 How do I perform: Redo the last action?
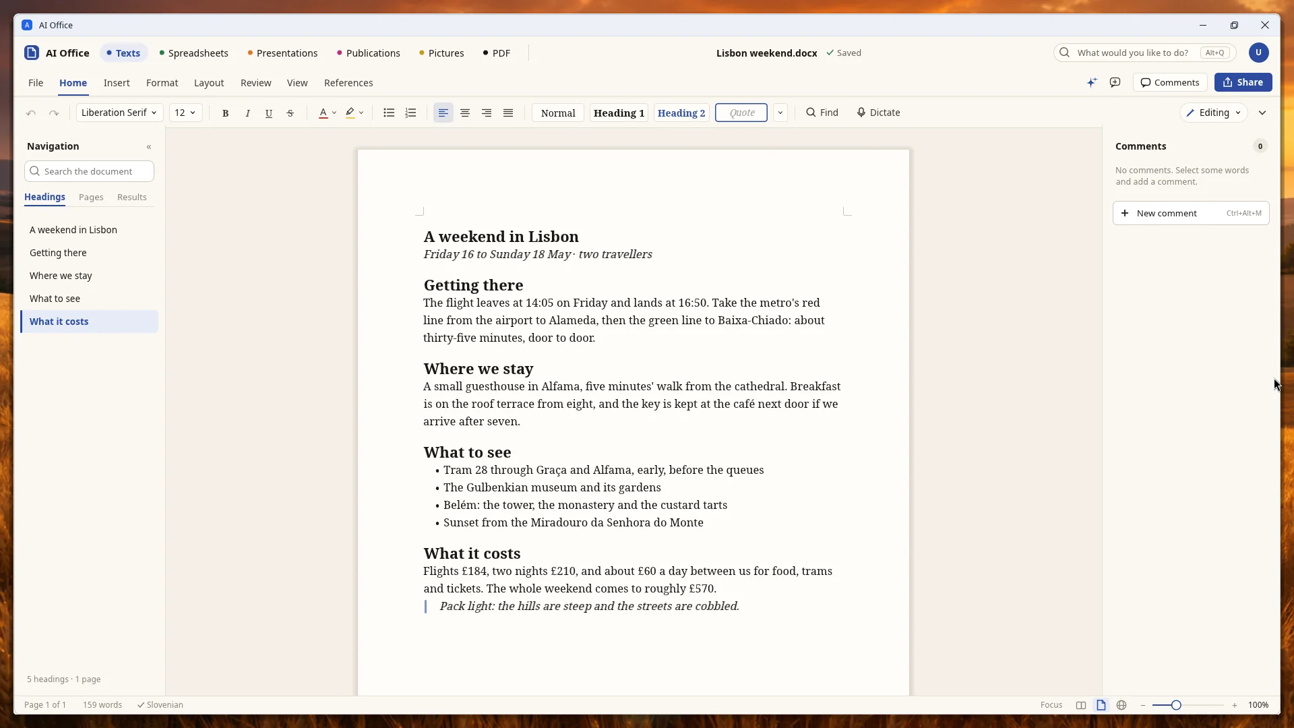(x=54, y=113)
